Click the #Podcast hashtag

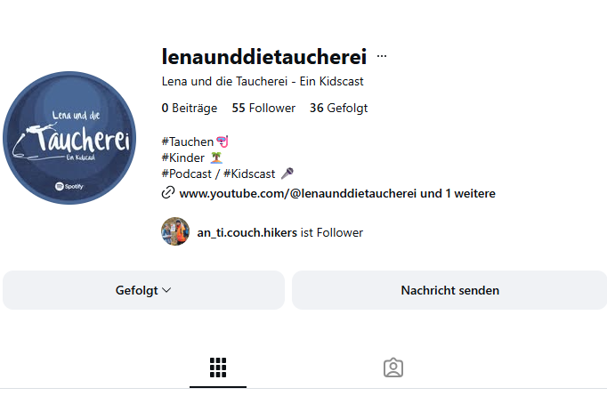(187, 174)
